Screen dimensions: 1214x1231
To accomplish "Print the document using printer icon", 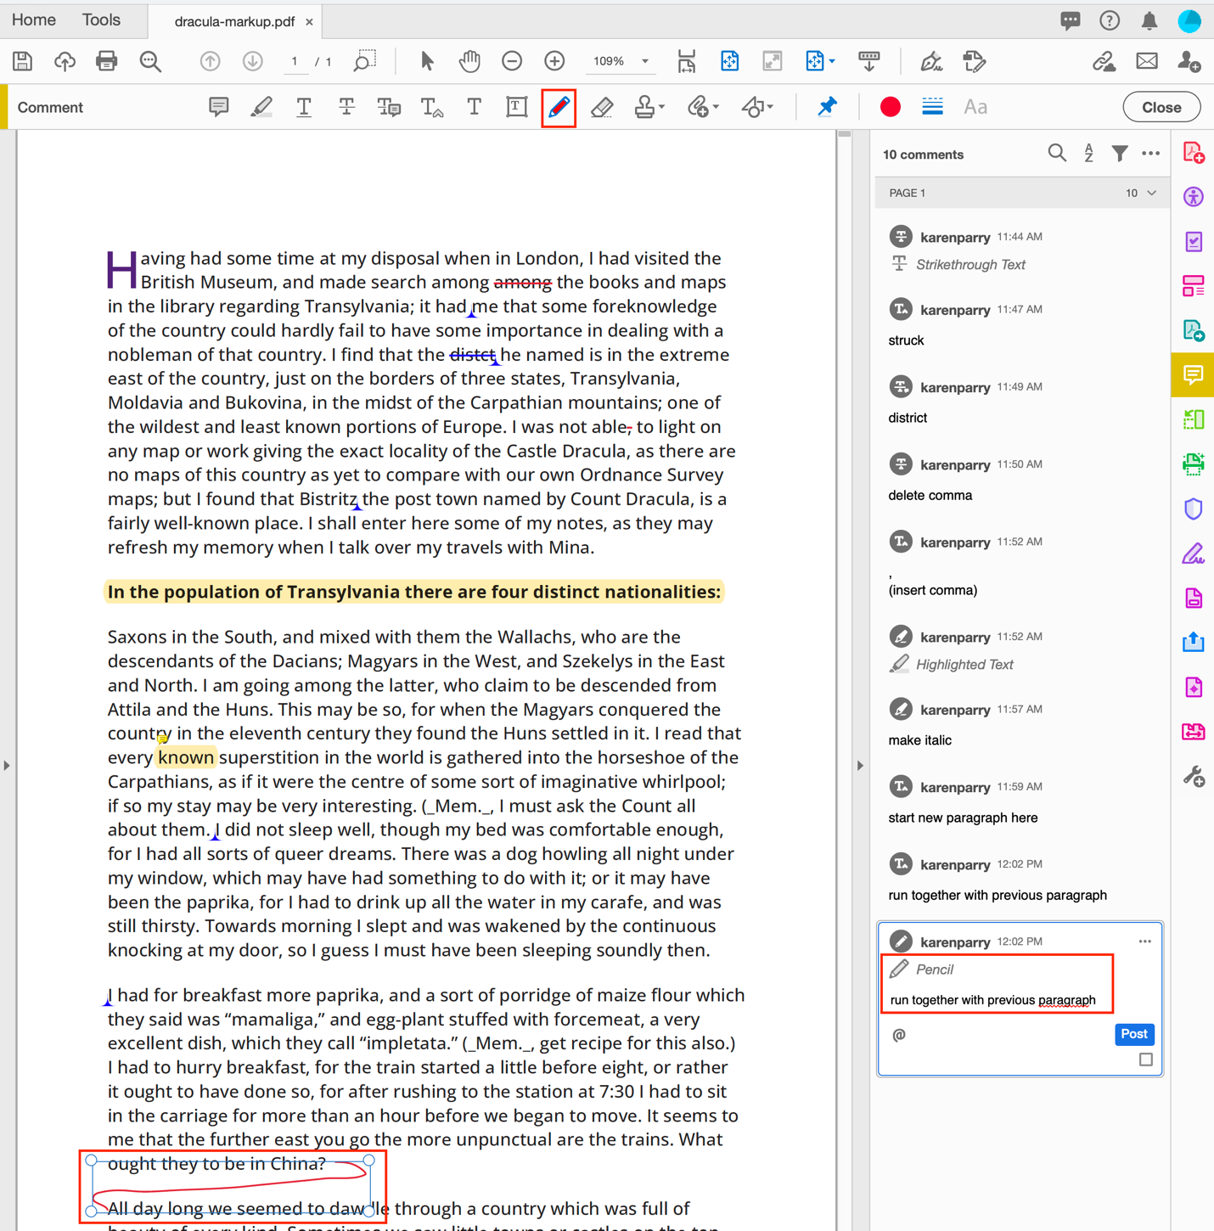I will click(107, 61).
